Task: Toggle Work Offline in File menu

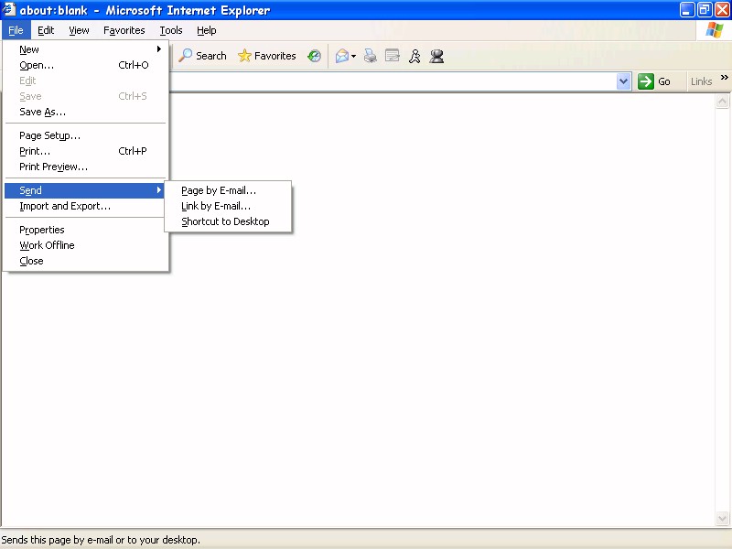Action: point(85,245)
